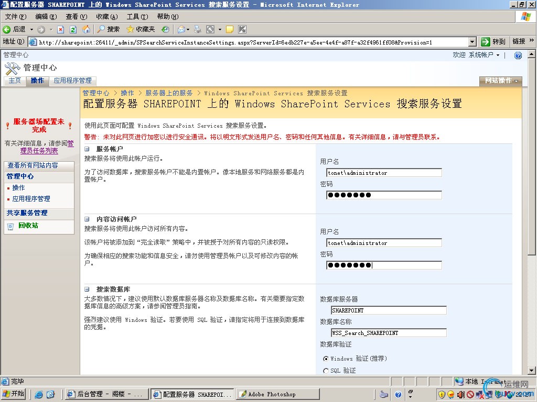The width and height of the screenshot is (537, 402).
Task: Click the Recycle Bin icon in sidebar
Action: coord(10,226)
